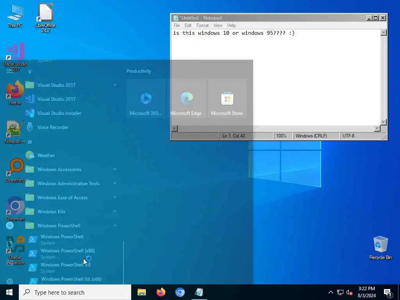Click Notepad scroll up arrow

click(384, 32)
